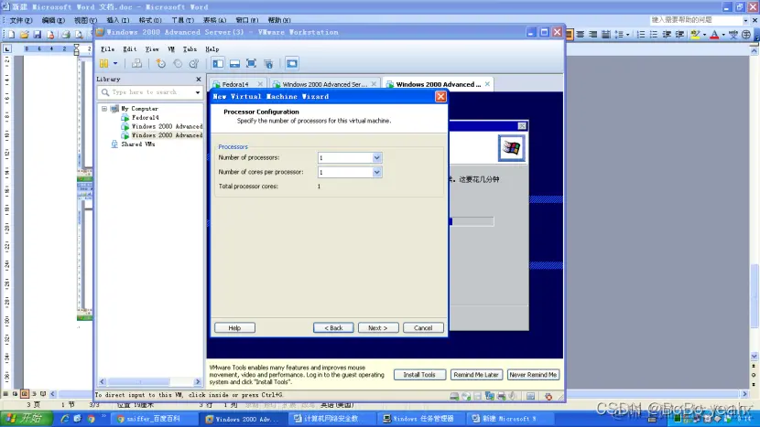Click the wizard Help button

[234, 327]
